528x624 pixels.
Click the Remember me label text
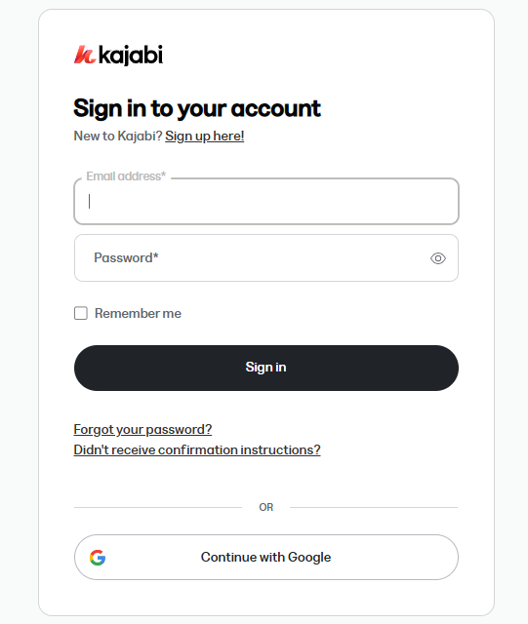point(138,314)
